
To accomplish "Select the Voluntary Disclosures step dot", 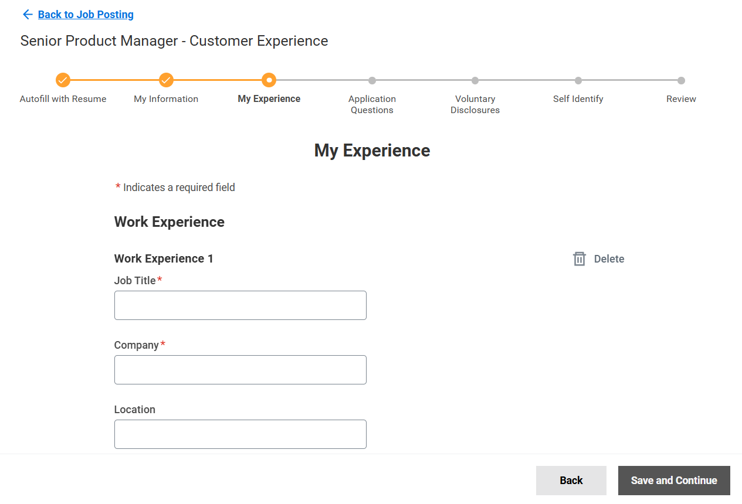I will click(475, 80).
